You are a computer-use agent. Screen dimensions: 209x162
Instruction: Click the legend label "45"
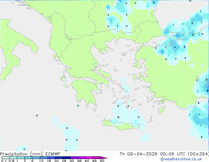[x=94, y=161]
